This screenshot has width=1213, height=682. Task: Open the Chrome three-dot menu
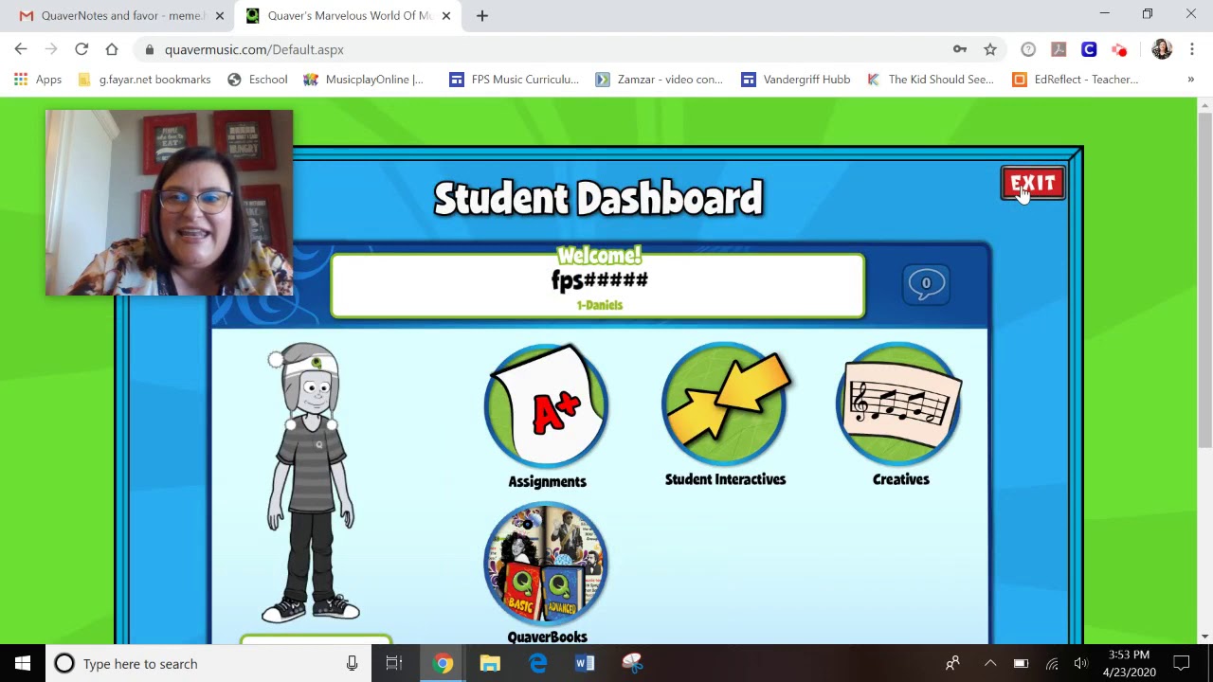point(1191,49)
